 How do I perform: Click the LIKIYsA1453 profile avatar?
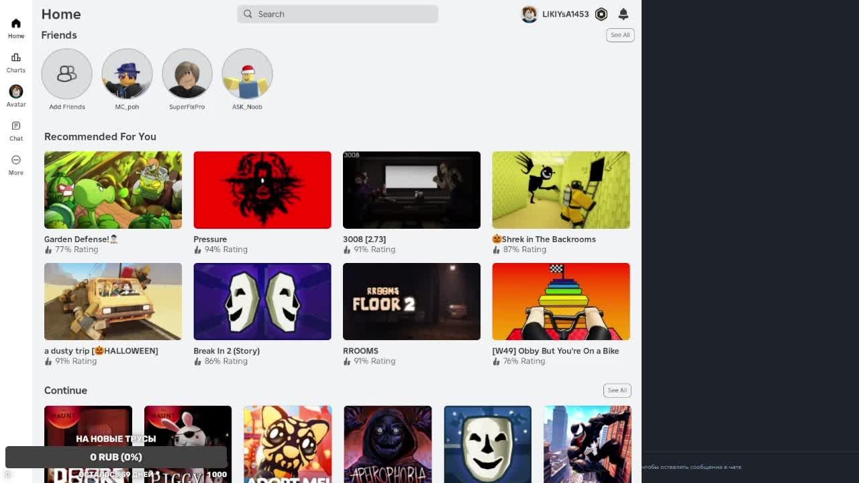529,14
